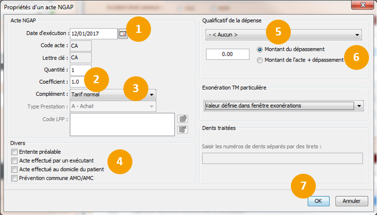Click into the Date d'exécution field
The image size is (377, 215).
tap(93, 34)
